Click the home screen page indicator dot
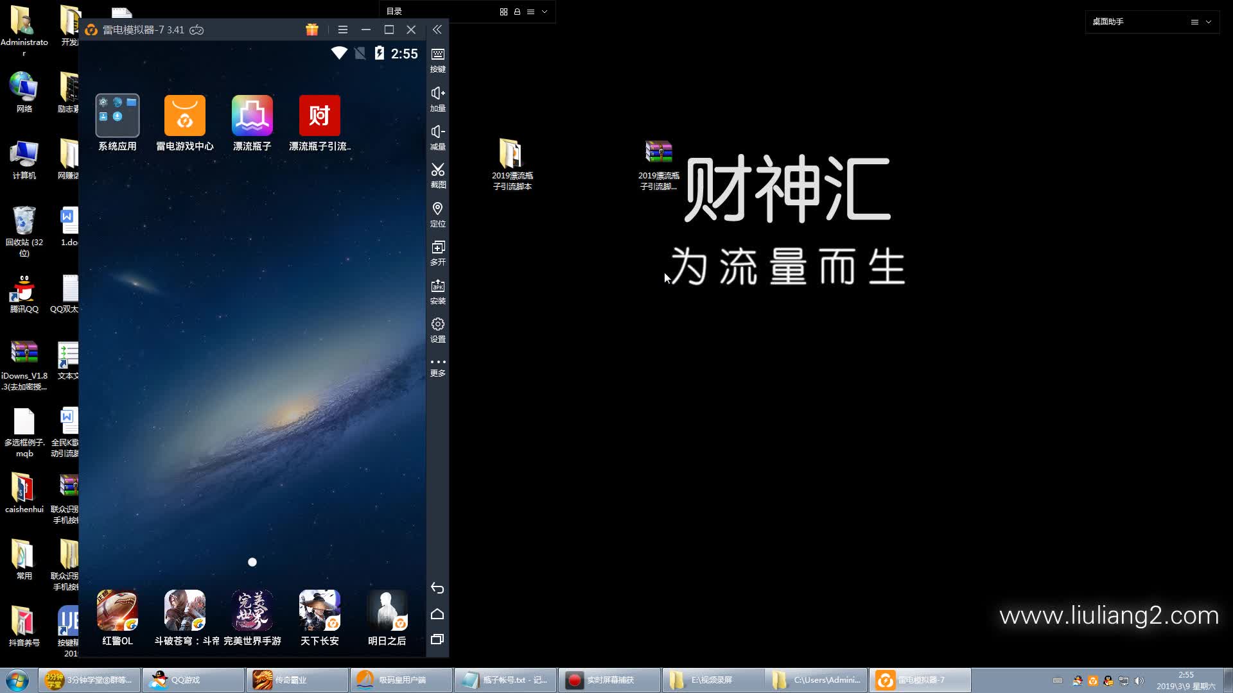 tap(252, 562)
